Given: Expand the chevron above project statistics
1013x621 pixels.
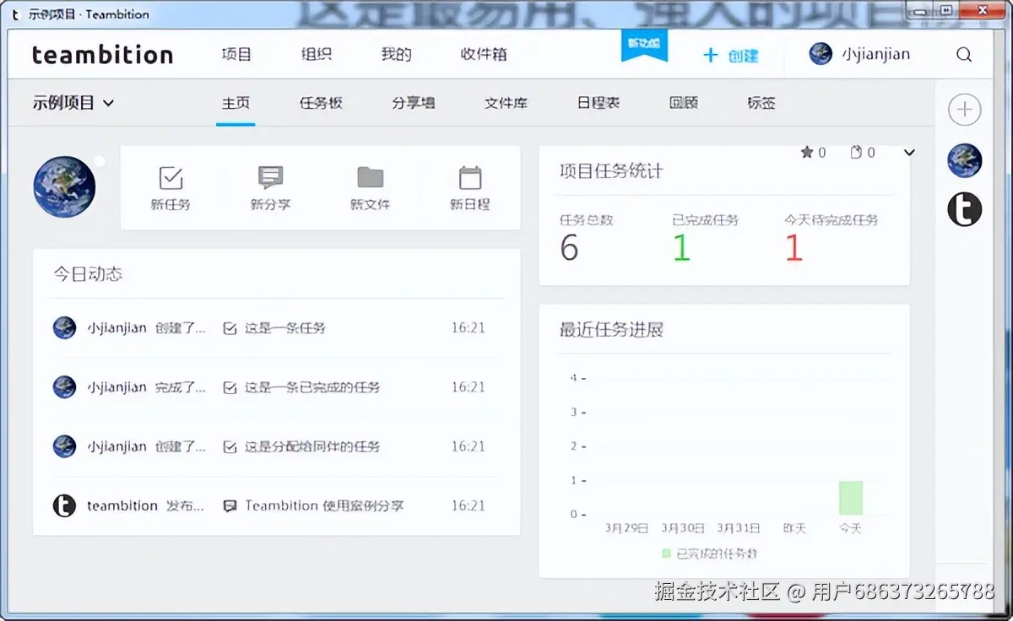Looking at the screenshot, I should point(909,153).
